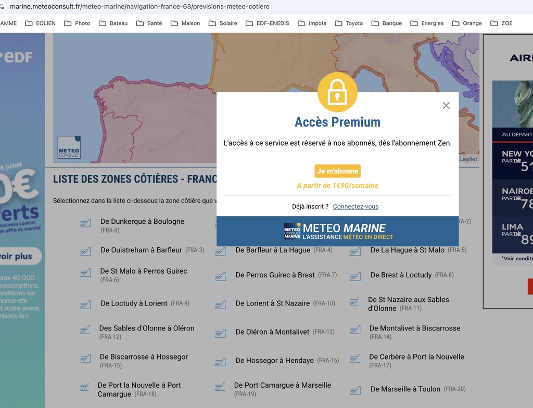
Task: Click the Meteo Consult logo on map
Action: (x=69, y=147)
